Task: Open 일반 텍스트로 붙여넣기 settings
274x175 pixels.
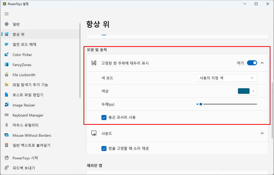Action: click(x=41, y=145)
